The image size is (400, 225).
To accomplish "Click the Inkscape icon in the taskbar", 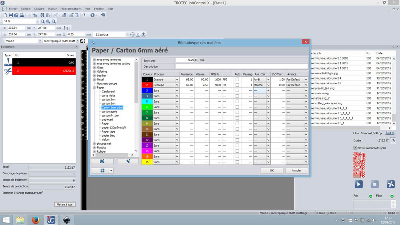I will [66, 220].
